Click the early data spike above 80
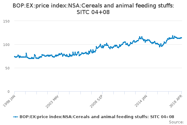Image resolution: width=187 pixels, height=125 pixels. click(26, 53)
